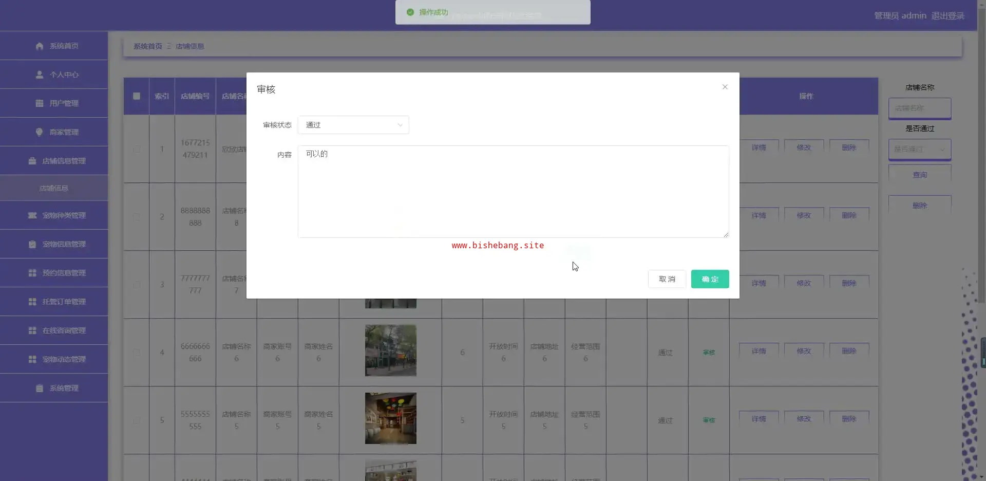This screenshot has height=481, width=986.
Task: Click 修改 for row 2
Action: click(804, 215)
